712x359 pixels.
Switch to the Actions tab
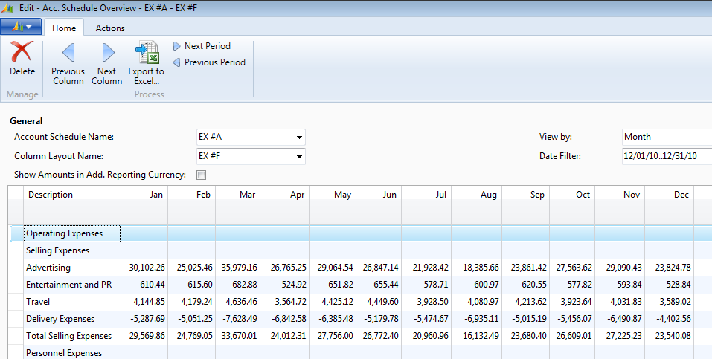click(x=110, y=28)
